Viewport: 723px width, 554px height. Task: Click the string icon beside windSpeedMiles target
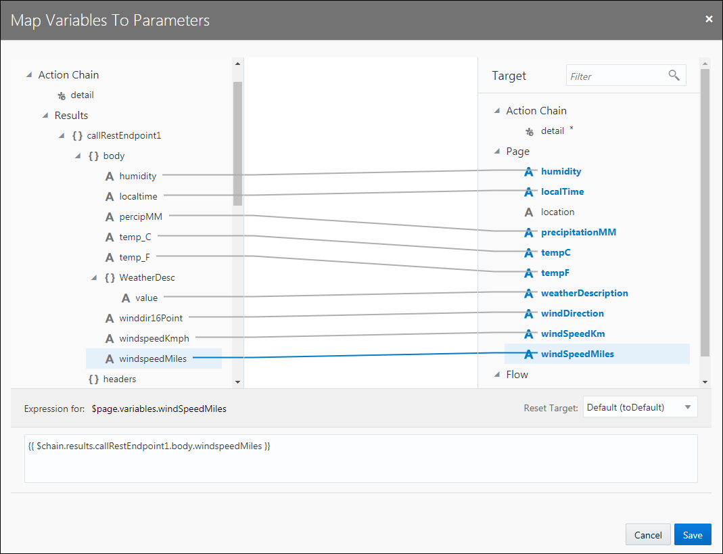click(x=529, y=354)
